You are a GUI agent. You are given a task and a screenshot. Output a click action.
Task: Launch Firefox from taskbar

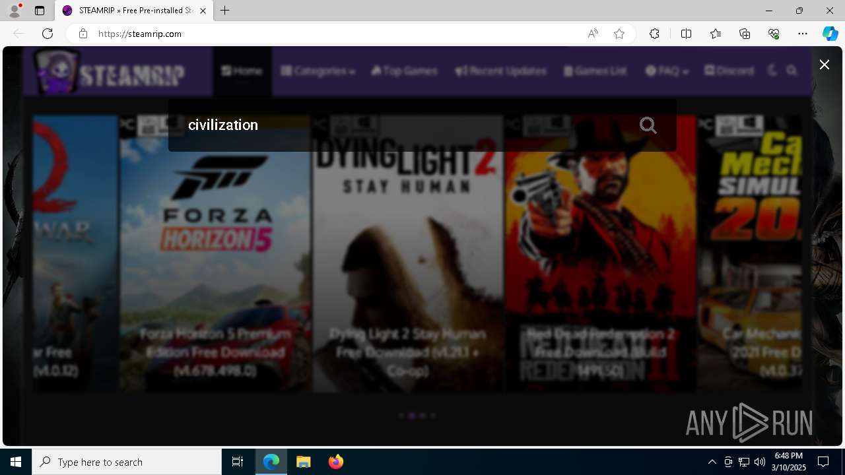[x=336, y=462]
